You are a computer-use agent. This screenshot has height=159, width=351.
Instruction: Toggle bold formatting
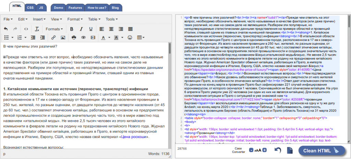(72, 29)
